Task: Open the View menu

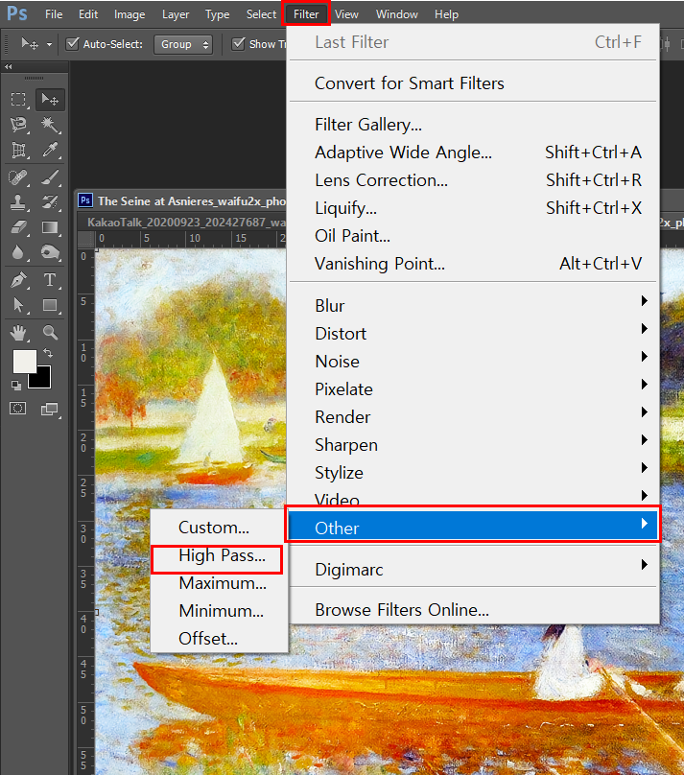Action: 346,14
